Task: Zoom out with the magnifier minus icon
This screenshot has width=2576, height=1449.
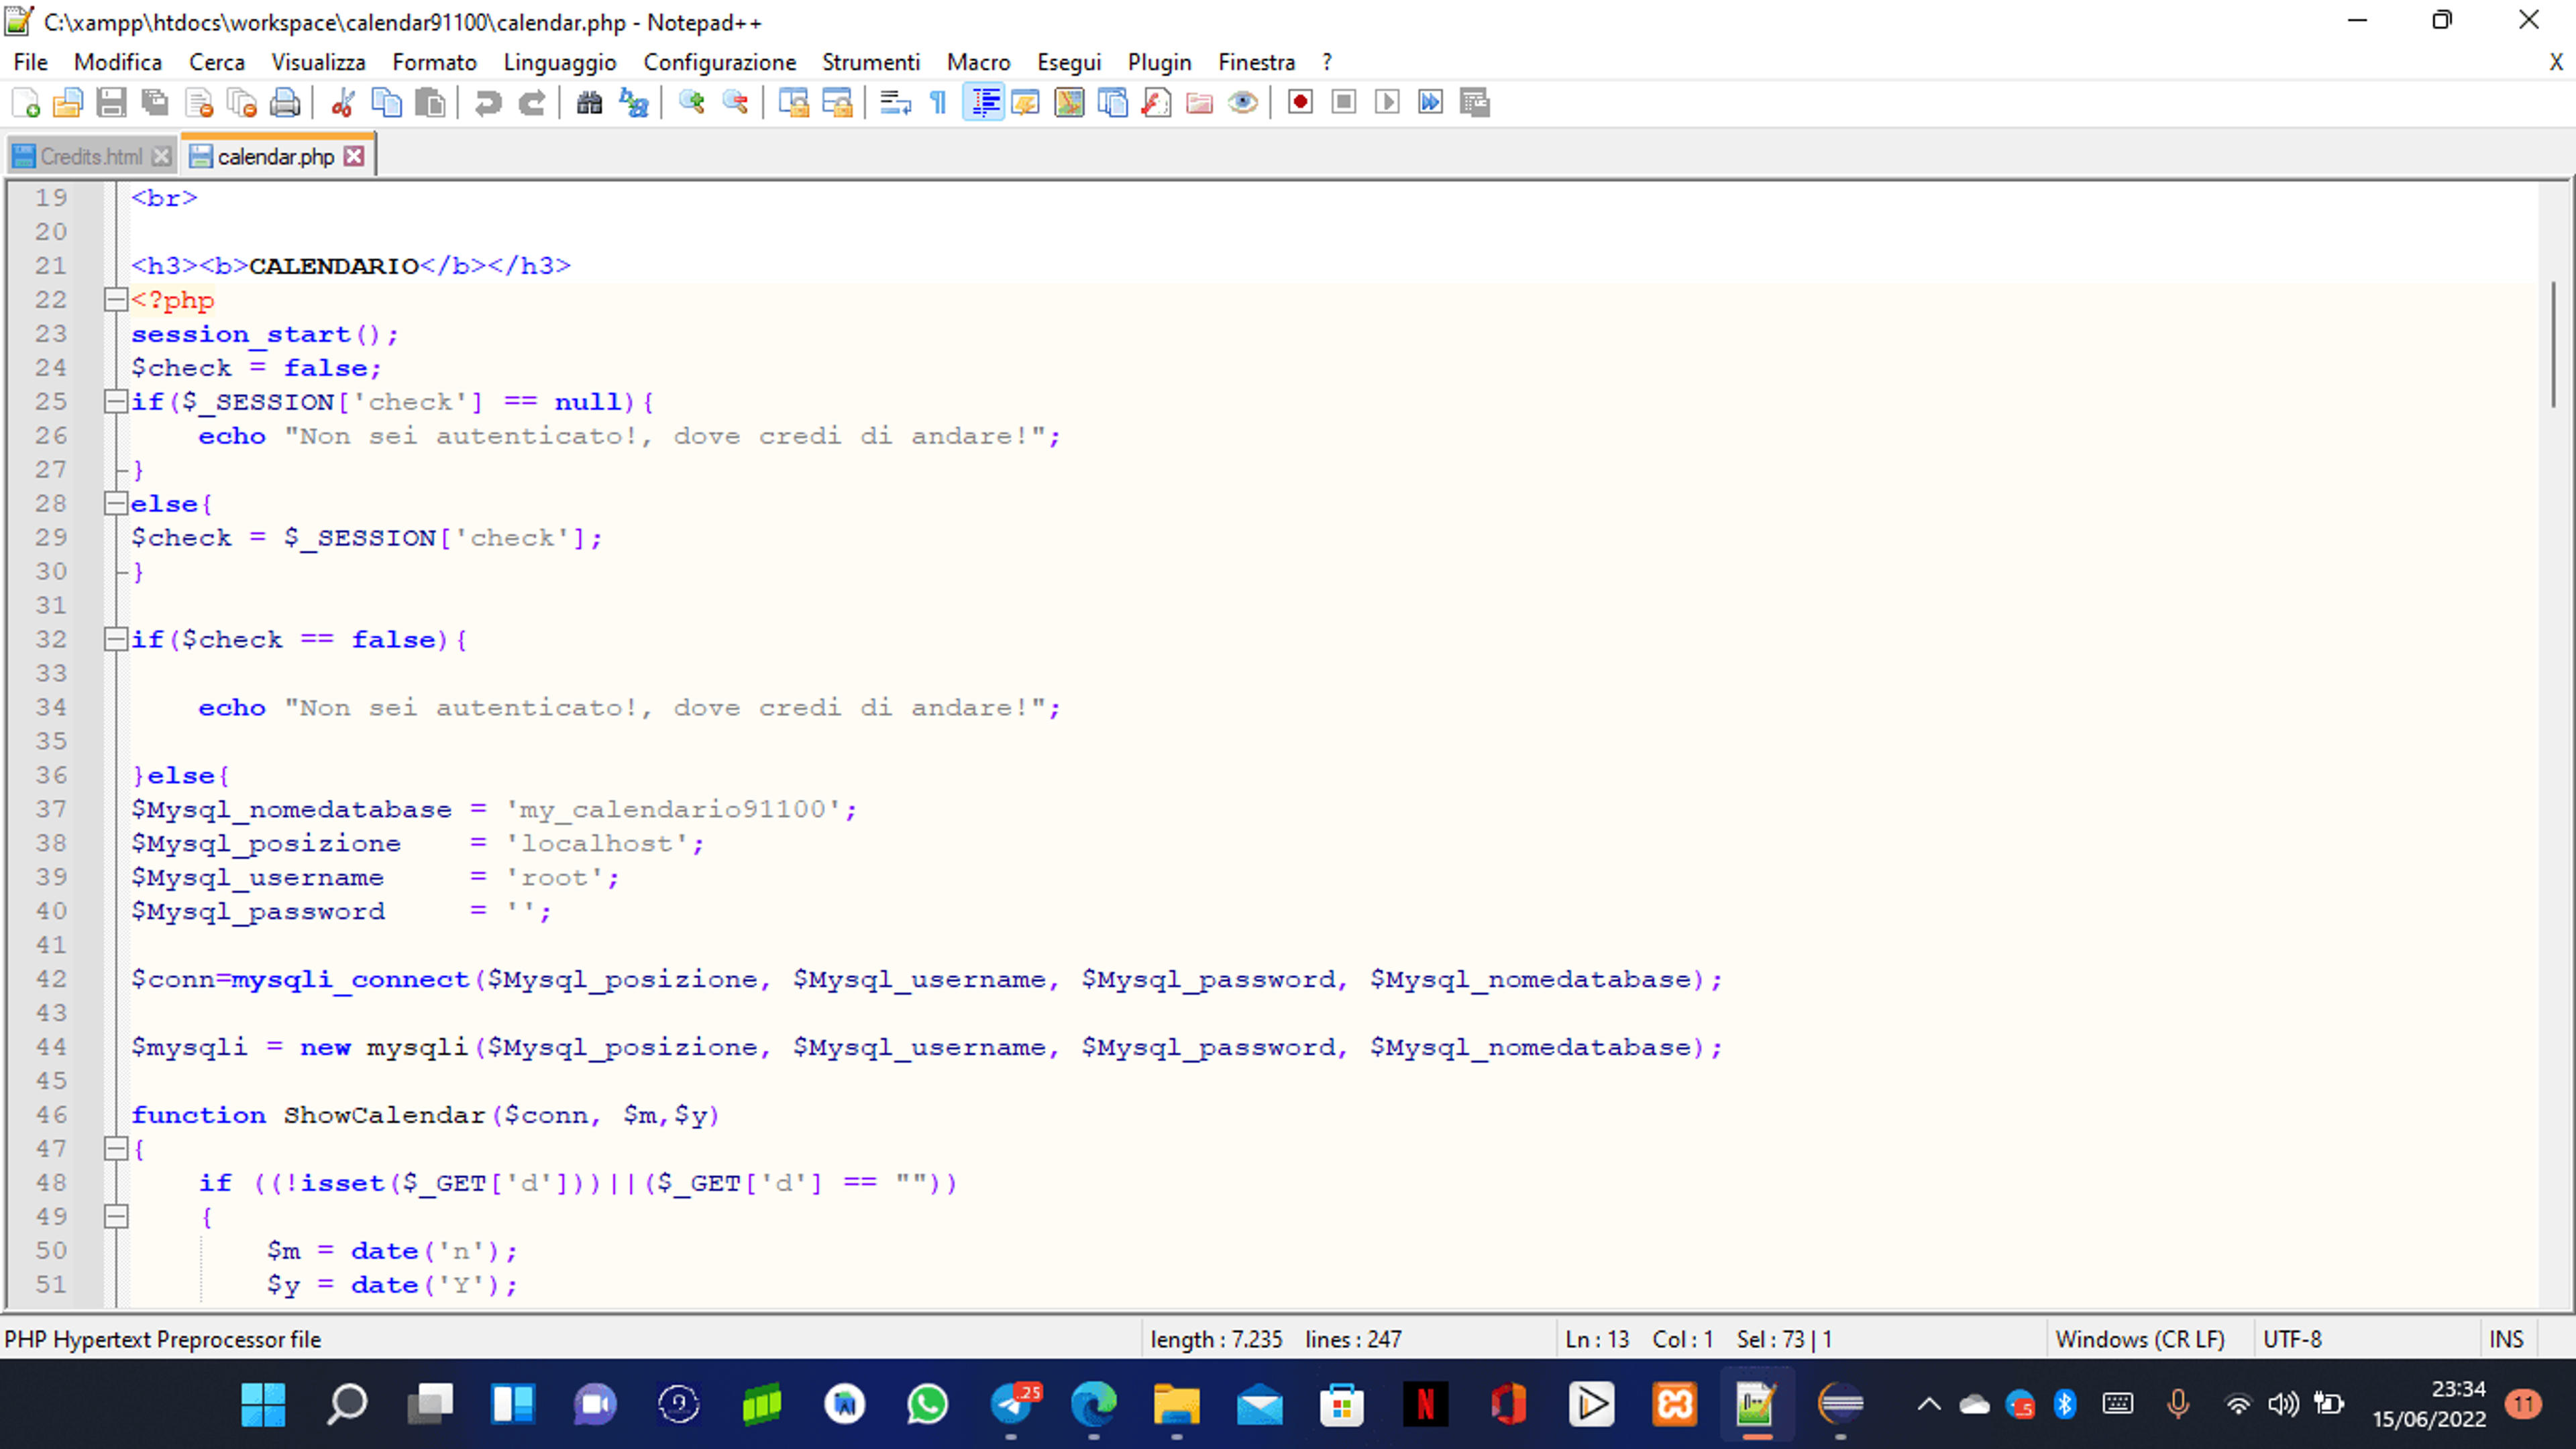Action: pyautogui.click(x=735, y=102)
